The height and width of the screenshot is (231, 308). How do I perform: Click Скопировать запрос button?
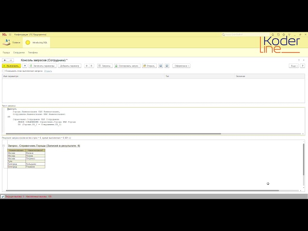tap(127, 66)
